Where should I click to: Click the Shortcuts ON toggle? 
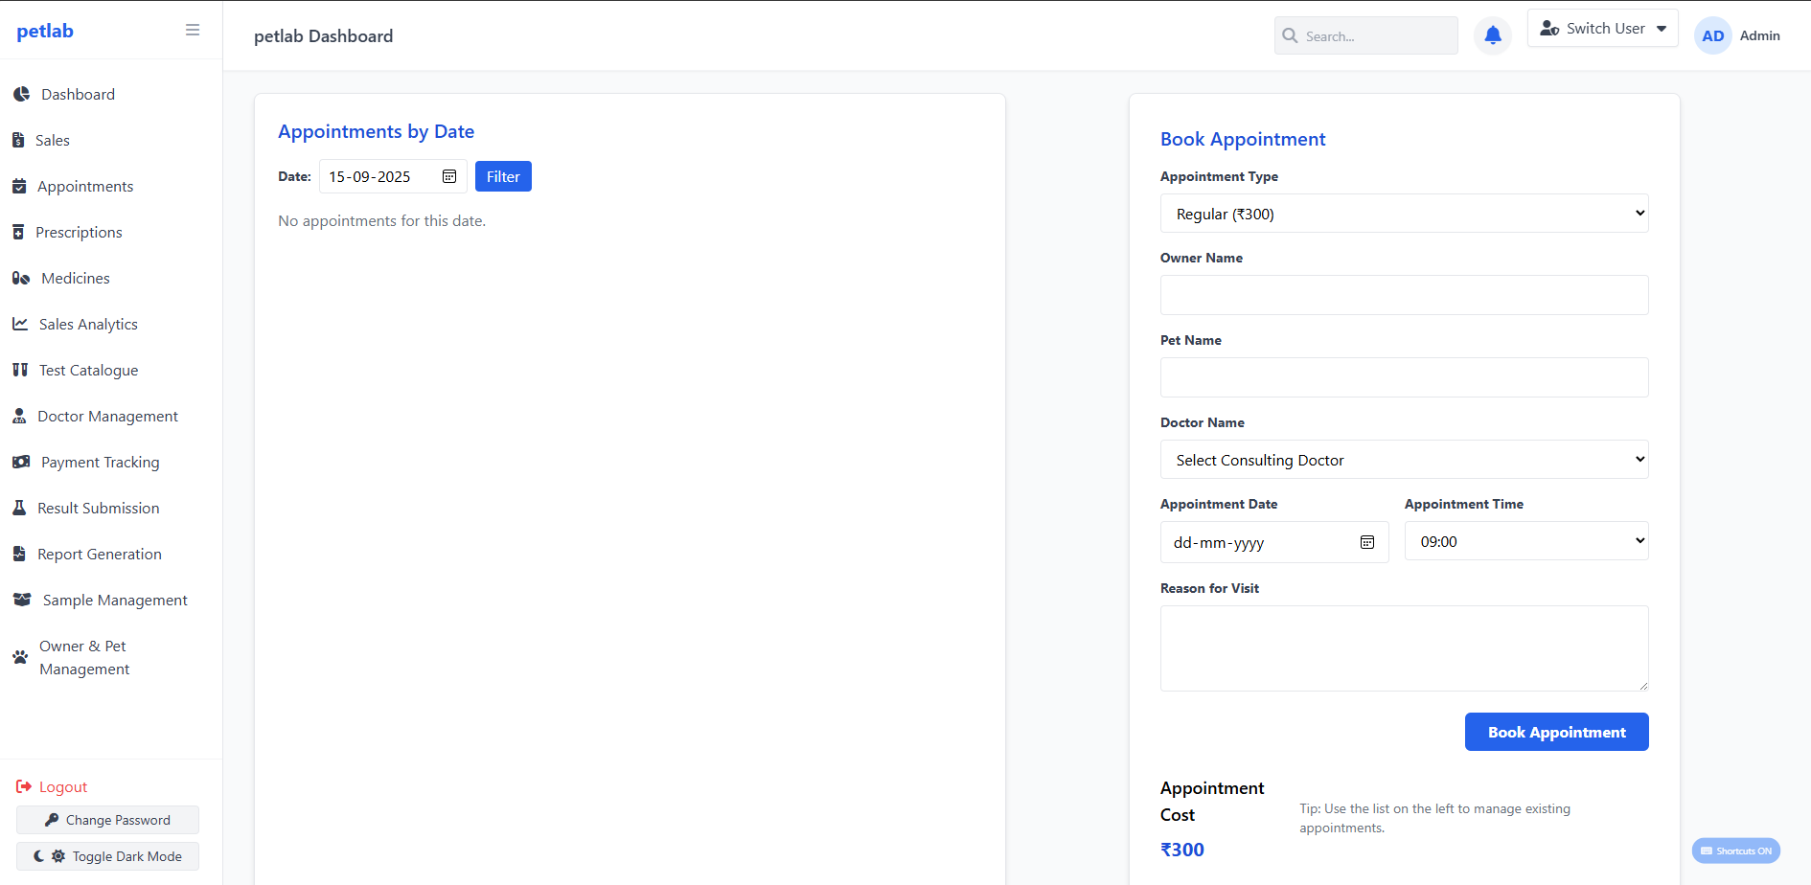tap(1736, 850)
